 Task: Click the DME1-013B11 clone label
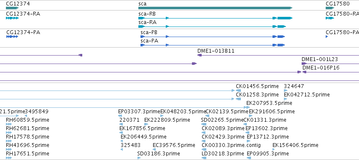point(216,51)
